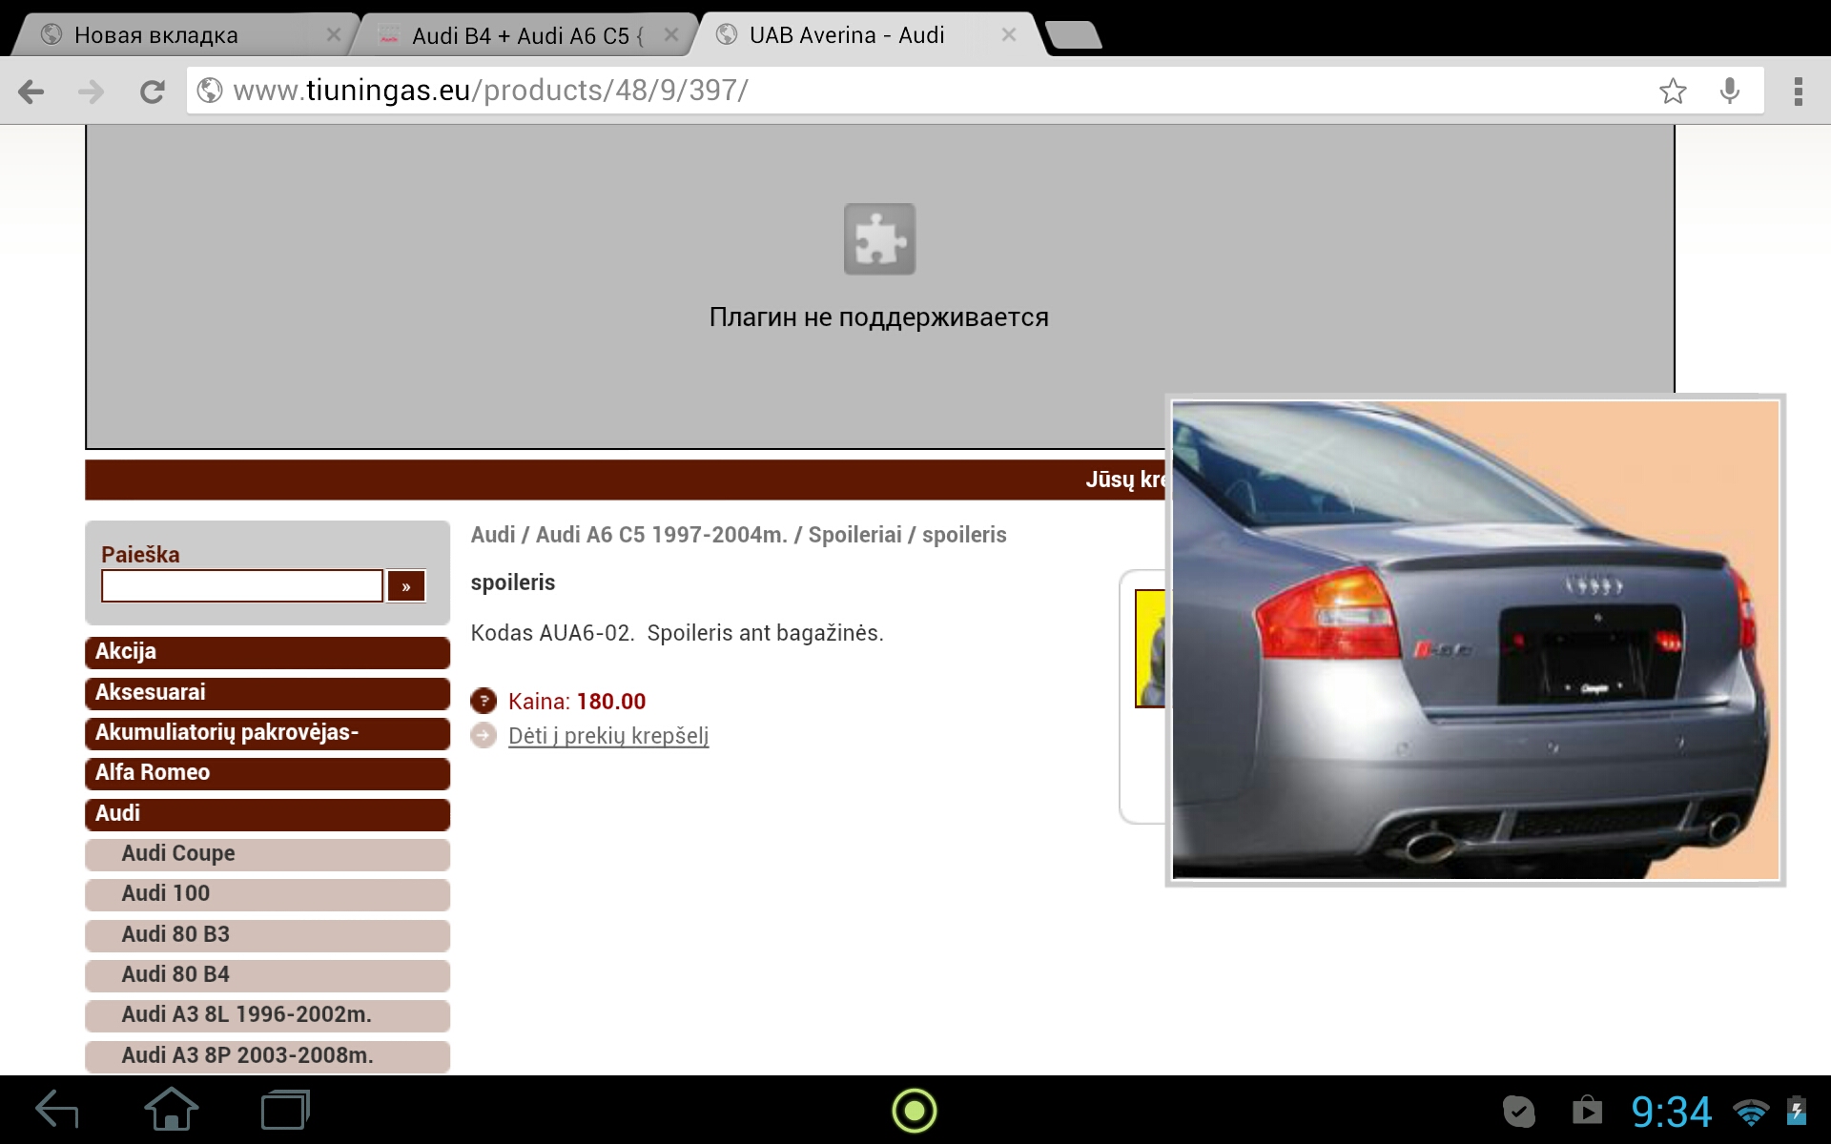Select Audi 100 subcategory
This screenshot has width=1831, height=1144.
tap(267, 895)
